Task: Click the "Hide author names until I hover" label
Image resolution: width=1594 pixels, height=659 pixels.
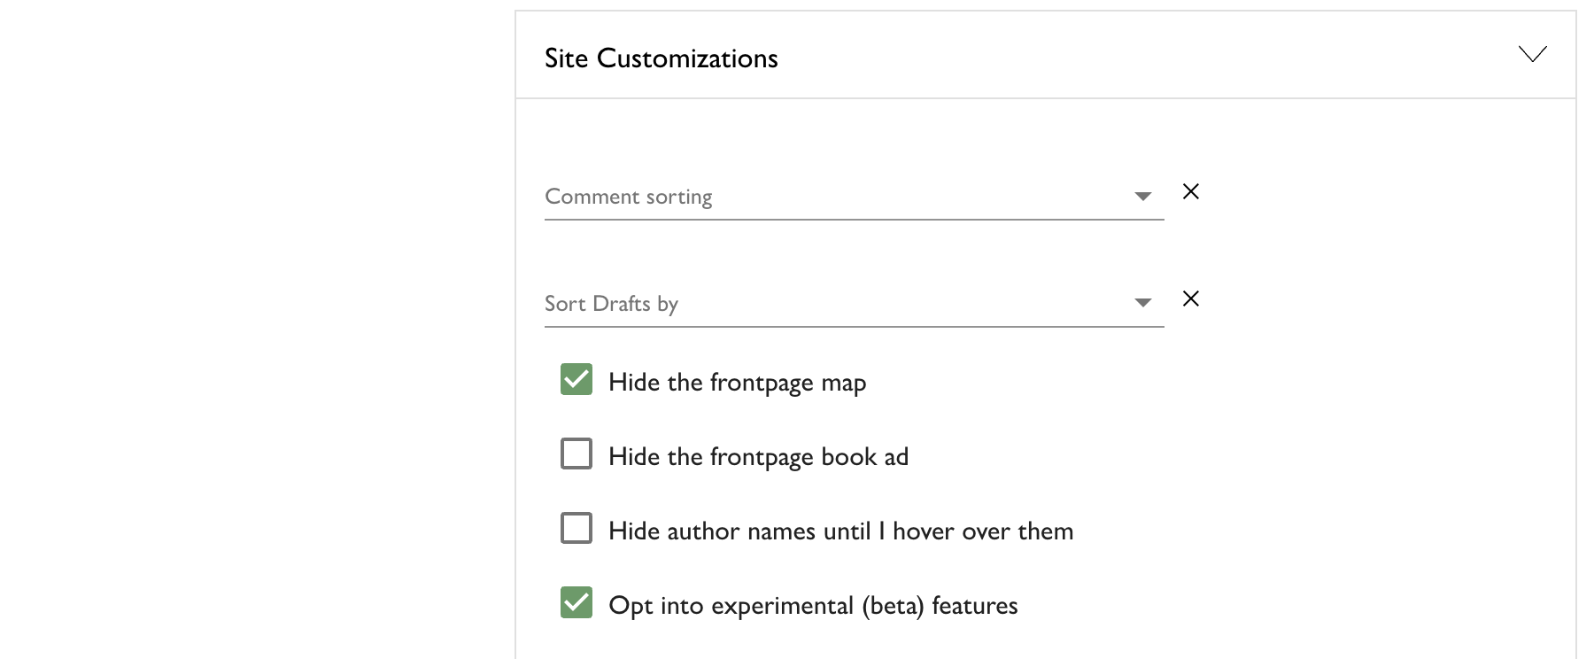Action: coord(840,531)
